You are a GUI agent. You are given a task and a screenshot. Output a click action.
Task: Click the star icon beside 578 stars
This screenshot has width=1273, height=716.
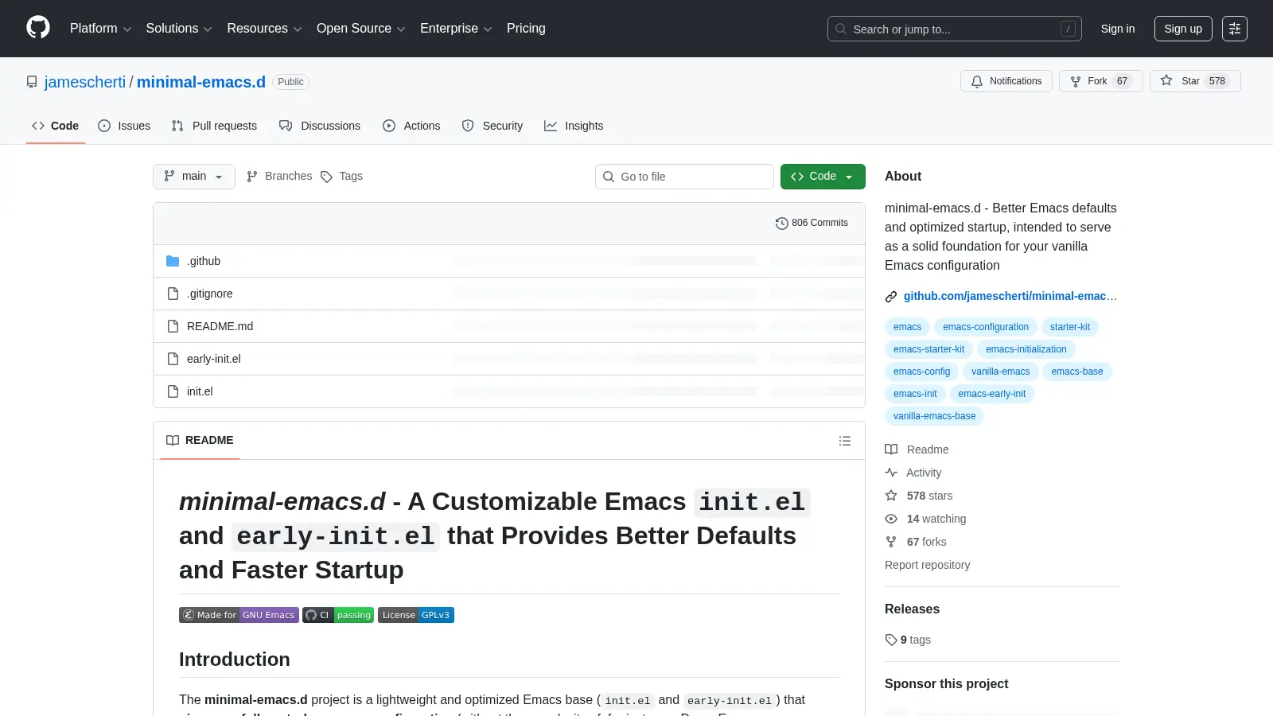(x=891, y=496)
